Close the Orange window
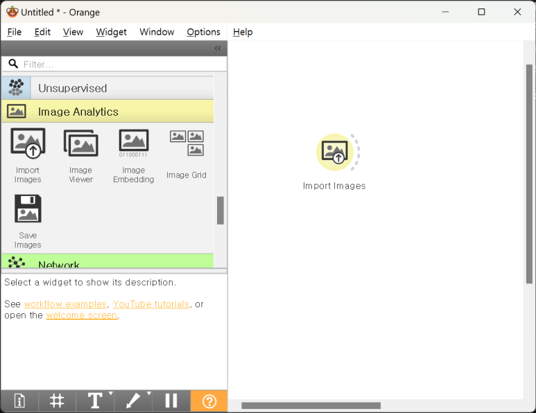This screenshot has height=413, width=536. (517, 12)
